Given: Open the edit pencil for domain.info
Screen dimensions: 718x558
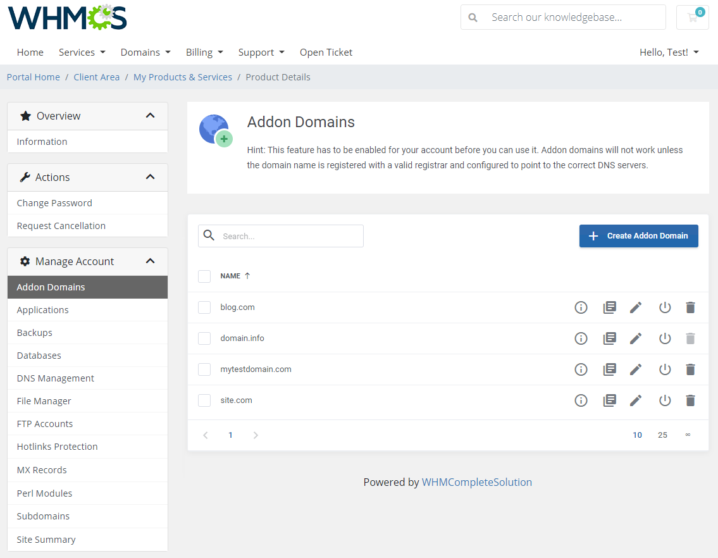Looking at the screenshot, I should click(x=636, y=338).
